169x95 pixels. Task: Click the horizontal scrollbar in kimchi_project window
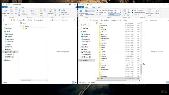pos(26,80)
